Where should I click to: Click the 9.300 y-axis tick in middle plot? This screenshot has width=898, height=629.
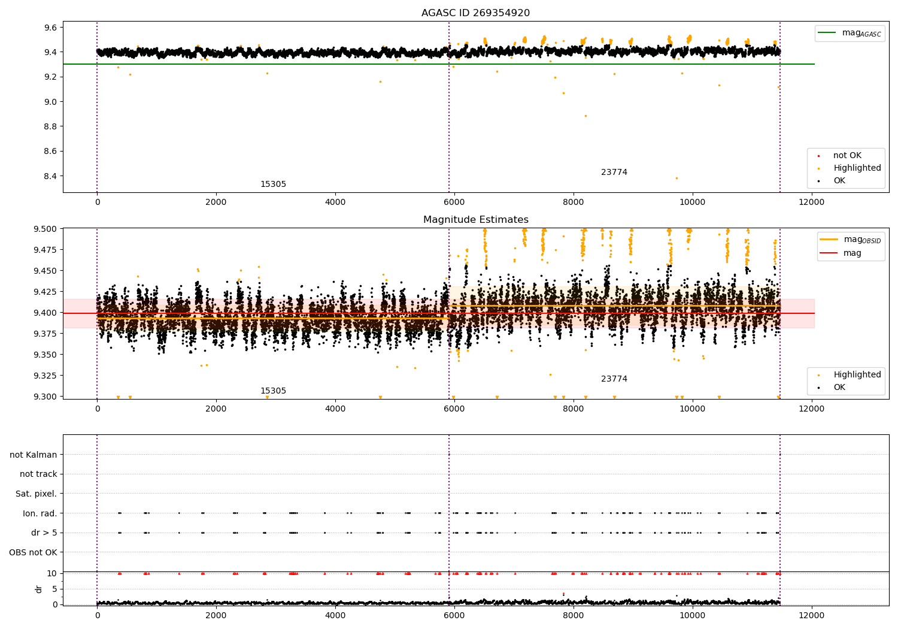[45, 397]
